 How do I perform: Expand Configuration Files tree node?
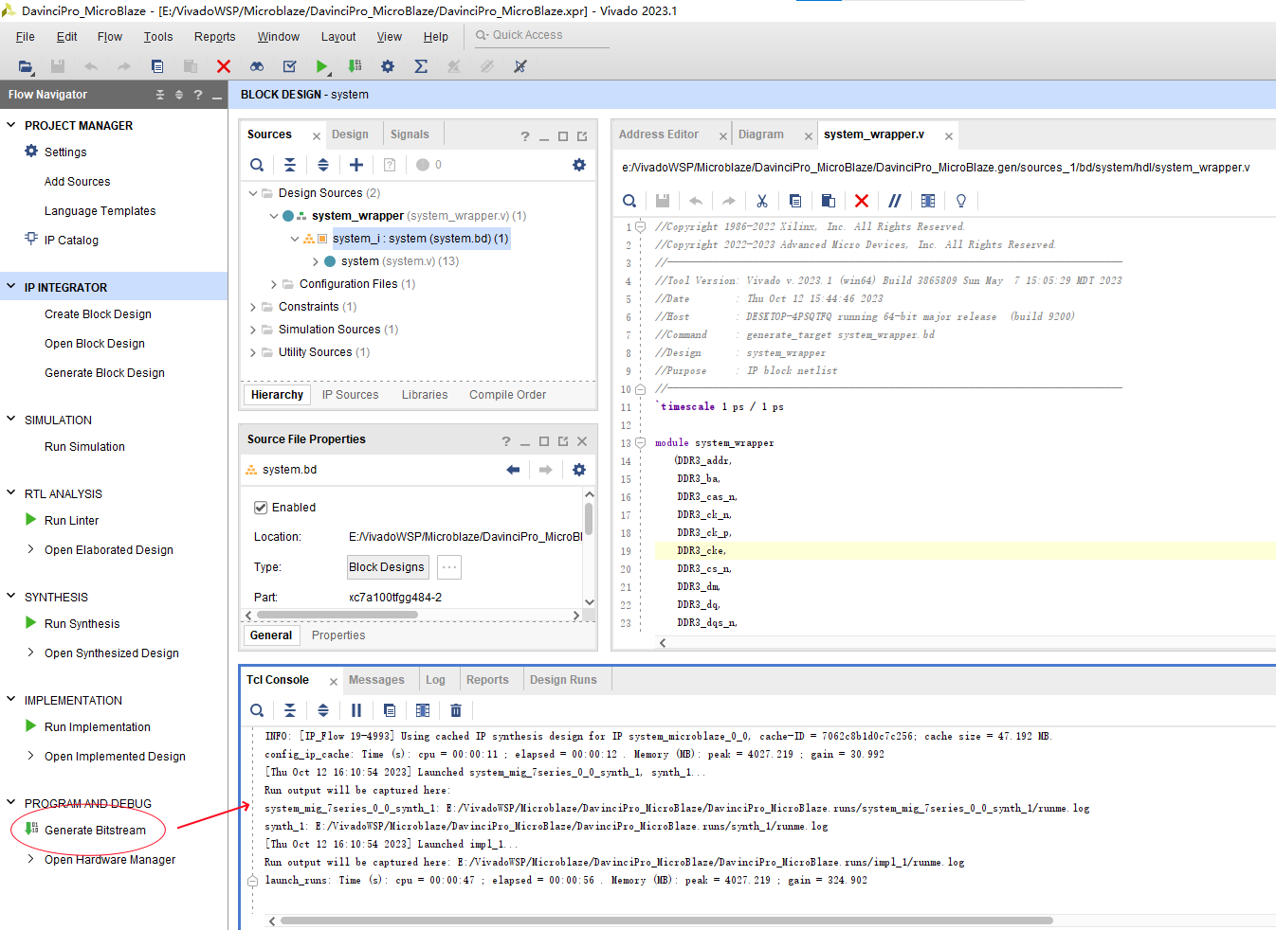coord(274,284)
